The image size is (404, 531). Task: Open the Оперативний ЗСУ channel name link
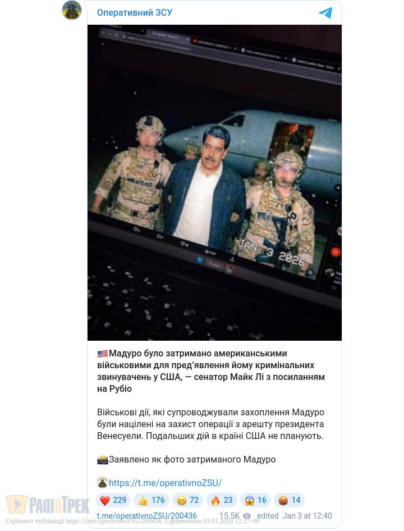pyautogui.click(x=135, y=12)
